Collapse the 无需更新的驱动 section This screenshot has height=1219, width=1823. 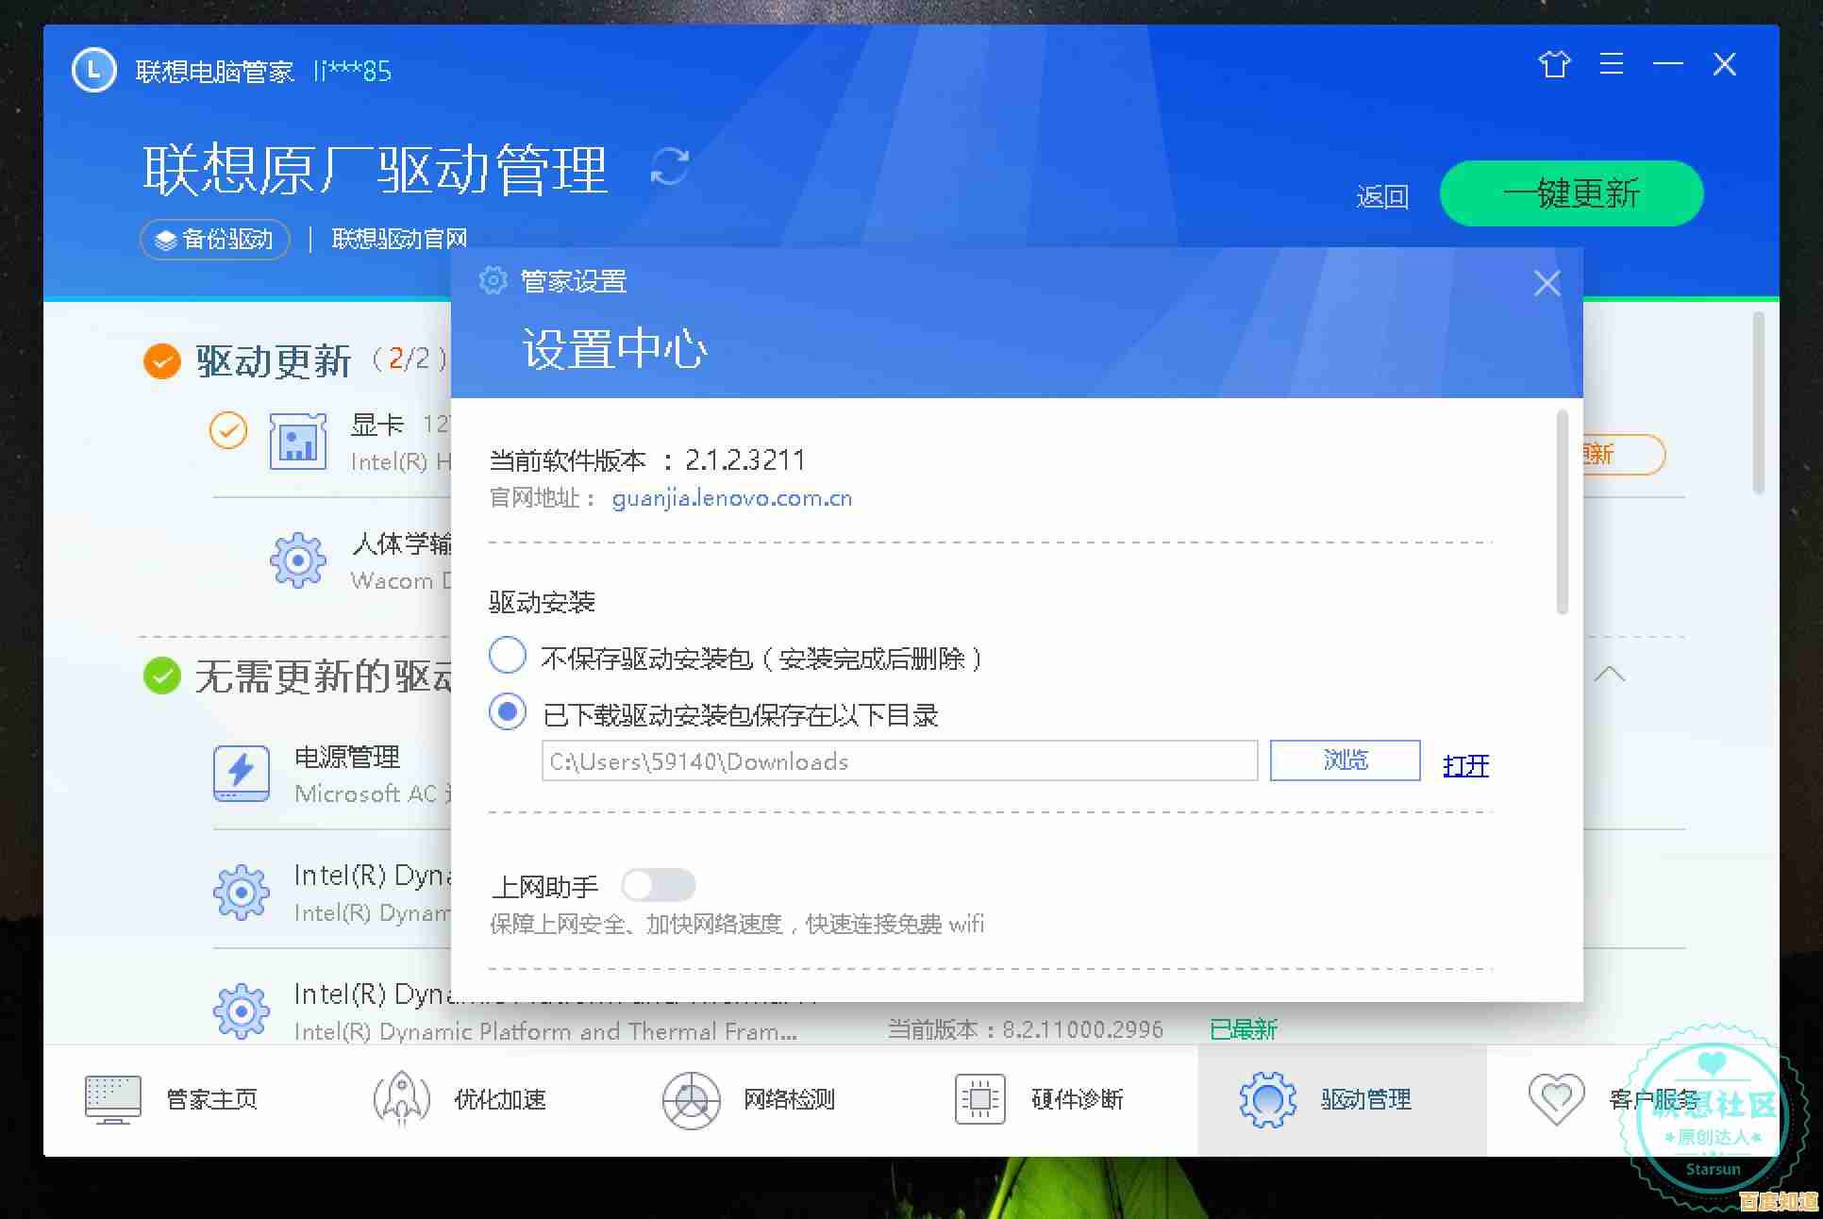(1613, 675)
